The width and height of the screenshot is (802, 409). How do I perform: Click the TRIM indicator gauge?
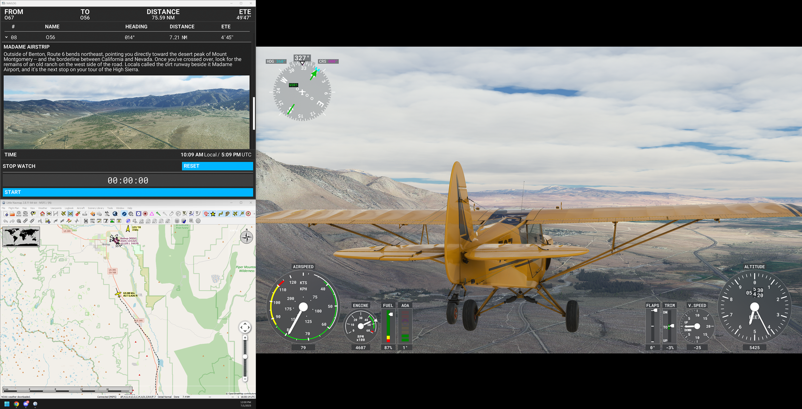[670, 326]
